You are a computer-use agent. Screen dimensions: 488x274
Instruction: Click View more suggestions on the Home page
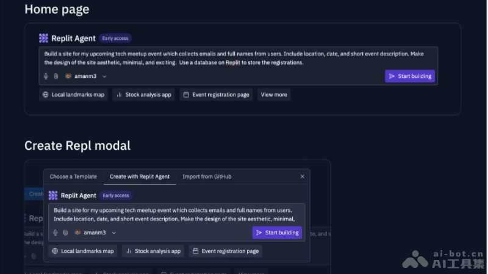[273, 94]
